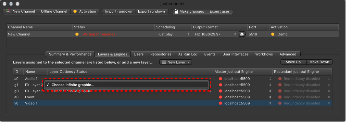Click the Channel table Activation column header
This screenshot has width=352, height=128.
304,27
